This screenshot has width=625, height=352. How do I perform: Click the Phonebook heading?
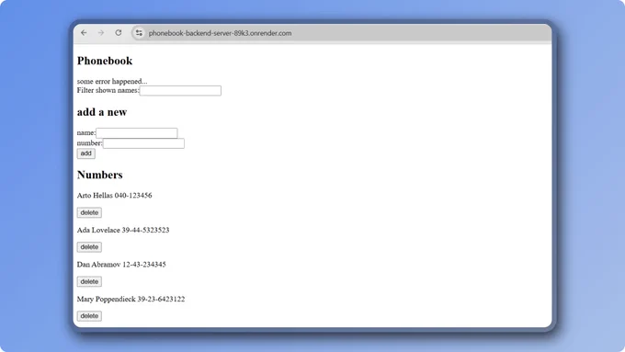(x=105, y=61)
